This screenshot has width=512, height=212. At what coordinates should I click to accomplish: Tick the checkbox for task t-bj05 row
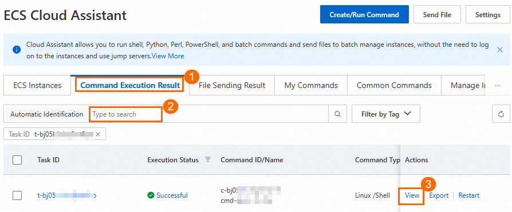17,195
